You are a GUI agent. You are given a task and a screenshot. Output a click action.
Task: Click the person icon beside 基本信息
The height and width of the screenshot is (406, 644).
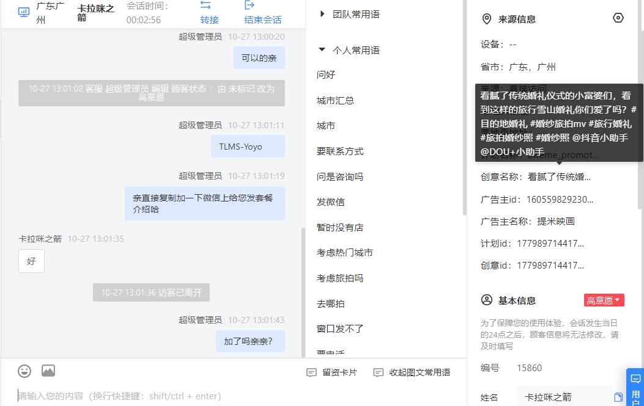tap(487, 300)
